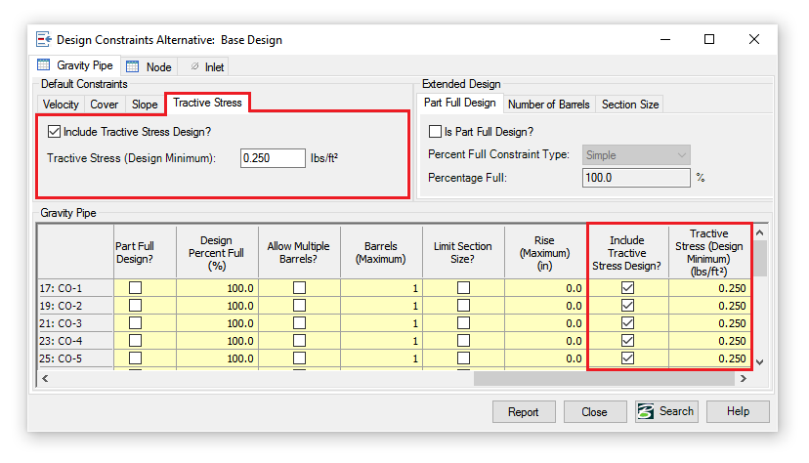Toggle Part Full Design for CO-1 row
809x463 pixels.
click(135, 288)
